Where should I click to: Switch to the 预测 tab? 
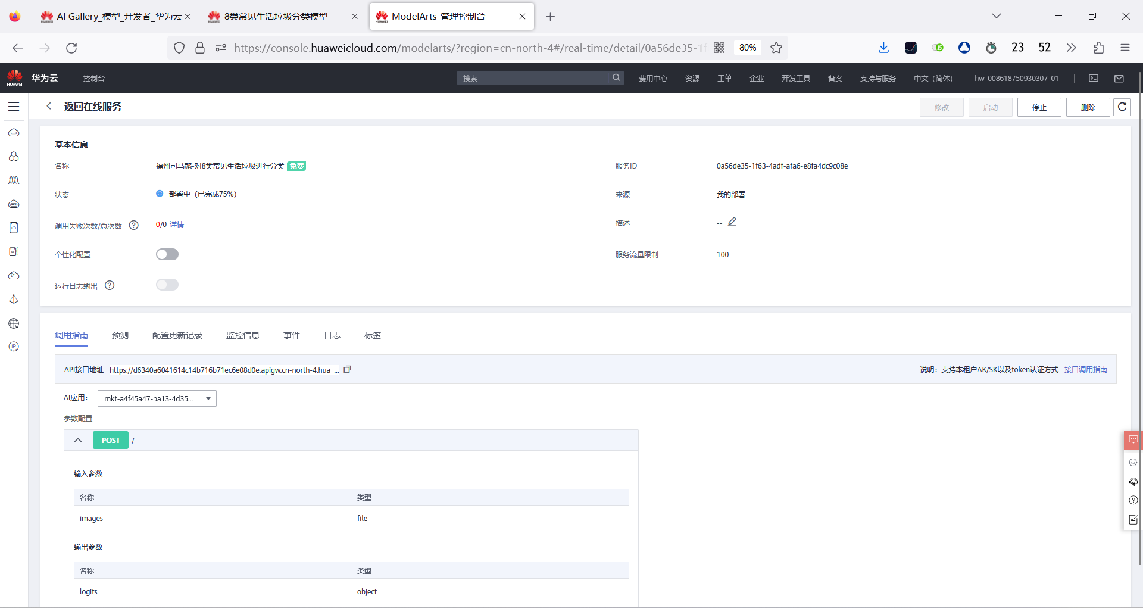(120, 335)
